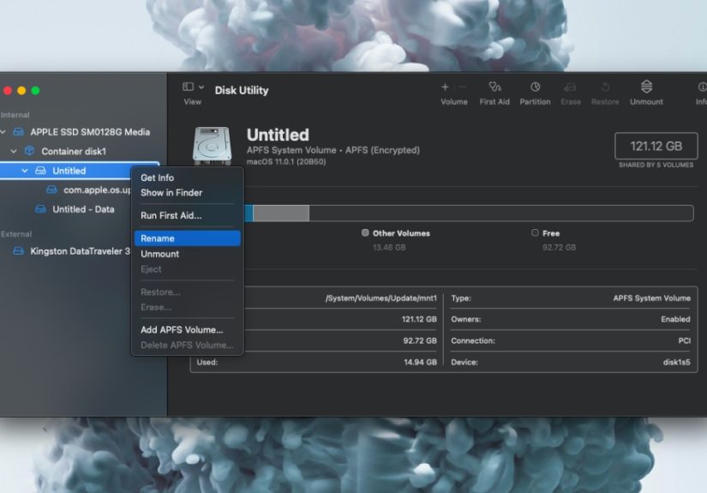This screenshot has height=493, width=707.
Task: Click the Owners Enabled value
Action: tap(675, 319)
